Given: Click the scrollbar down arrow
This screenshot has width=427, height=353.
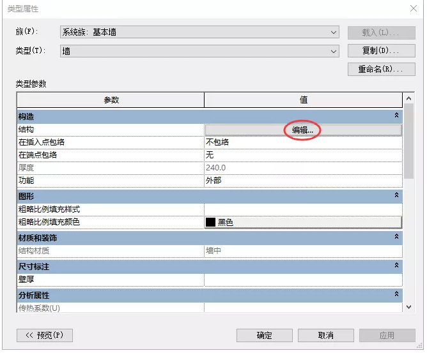Looking at the screenshot, I should [x=409, y=307].
